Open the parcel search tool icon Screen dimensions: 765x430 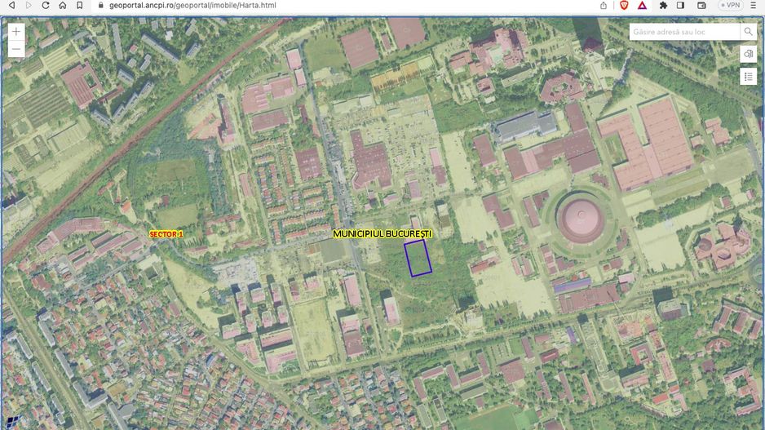pyautogui.click(x=749, y=54)
